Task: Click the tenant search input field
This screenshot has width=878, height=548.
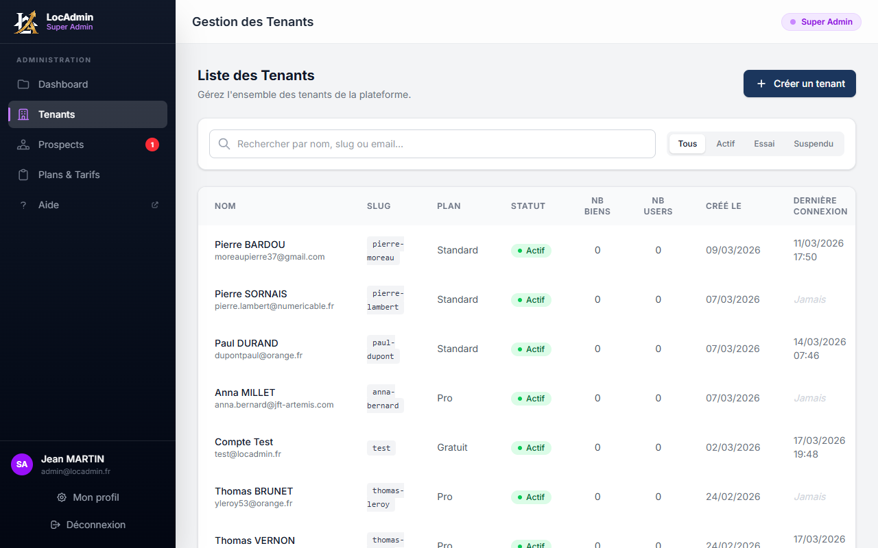Action: coord(439,144)
